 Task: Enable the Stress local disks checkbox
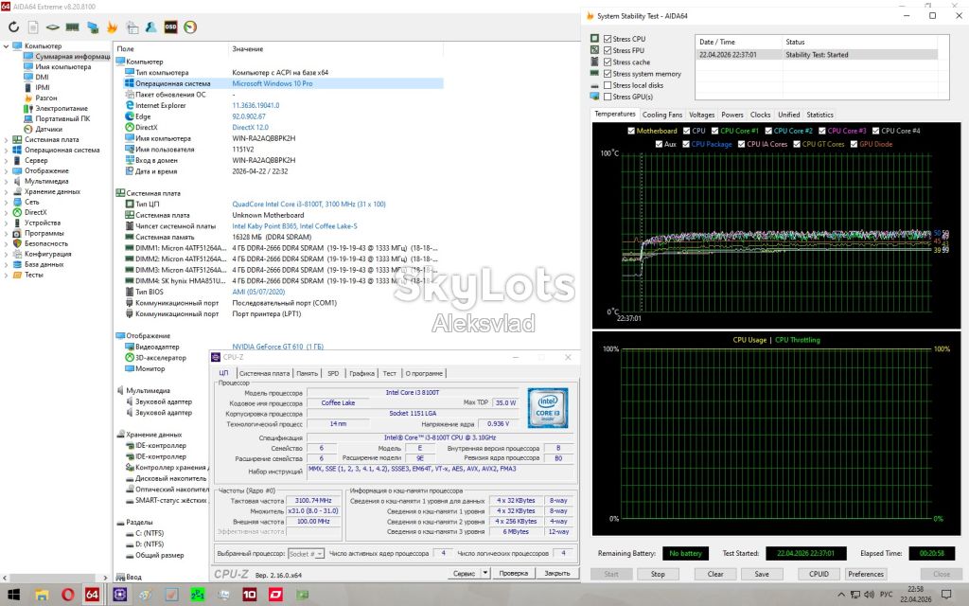point(608,85)
